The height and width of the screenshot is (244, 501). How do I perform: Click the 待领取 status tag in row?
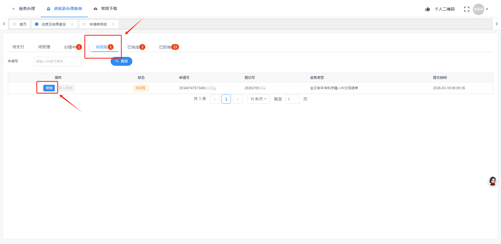pyautogui.click(x=141, y=88)
